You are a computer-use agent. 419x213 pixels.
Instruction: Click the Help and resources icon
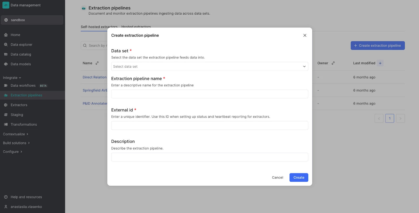click(x=6, y=197)
